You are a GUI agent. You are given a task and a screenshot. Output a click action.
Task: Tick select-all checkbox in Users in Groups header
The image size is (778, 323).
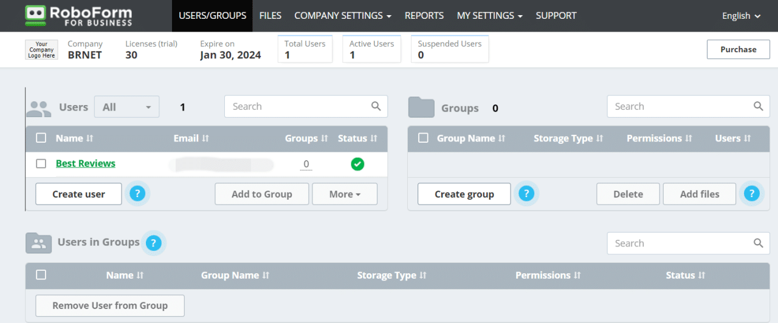coord(41,274)
